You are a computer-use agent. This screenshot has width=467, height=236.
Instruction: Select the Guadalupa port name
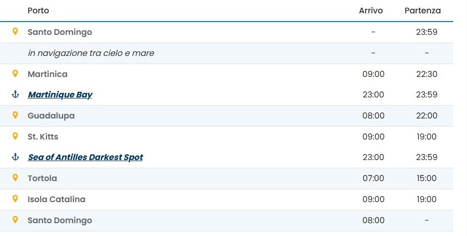tap(51, 116)
